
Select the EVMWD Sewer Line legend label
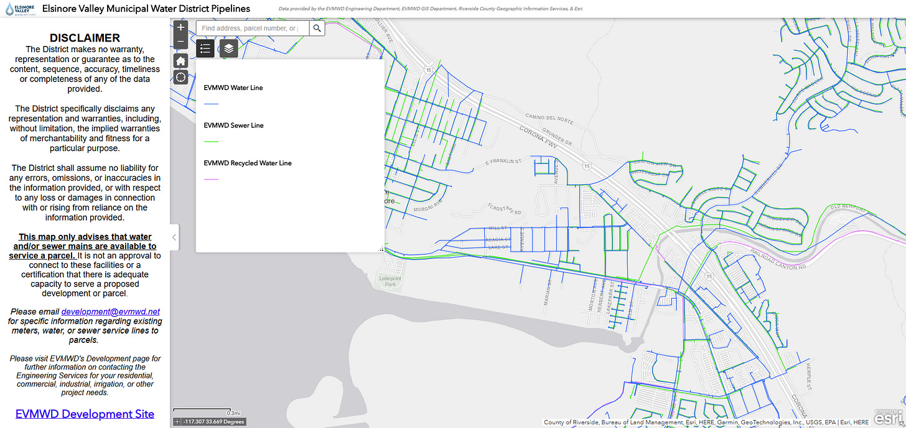pyautogui.click(x=234, y=125)
